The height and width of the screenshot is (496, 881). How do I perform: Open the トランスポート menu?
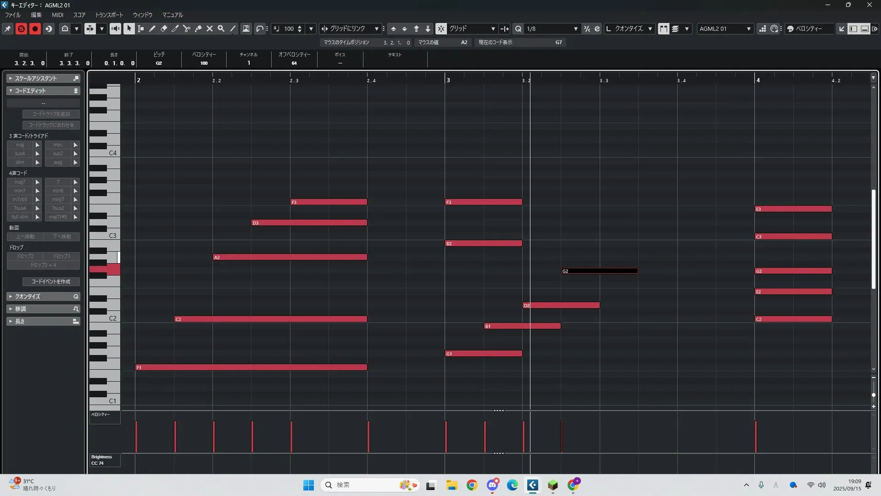[109, 15]
